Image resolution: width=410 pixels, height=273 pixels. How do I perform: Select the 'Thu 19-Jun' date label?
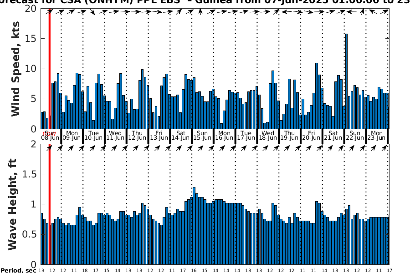point(289,136)
